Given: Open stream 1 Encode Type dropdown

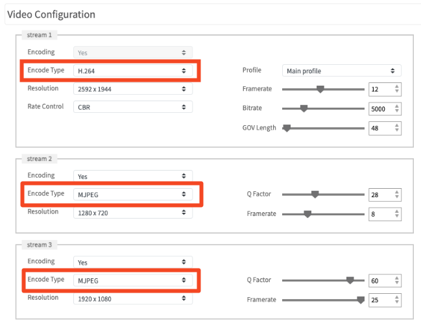Looking at the screenshot, I should 132,70.
